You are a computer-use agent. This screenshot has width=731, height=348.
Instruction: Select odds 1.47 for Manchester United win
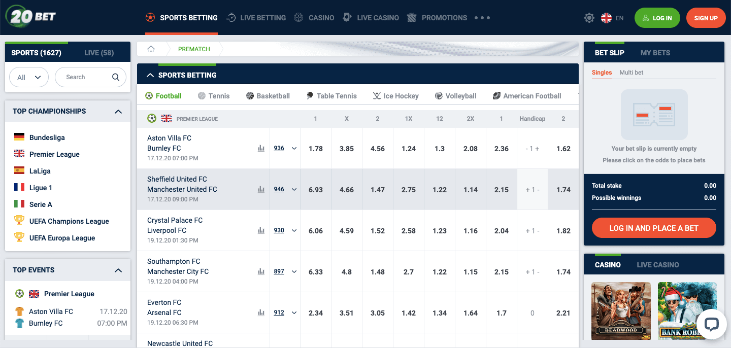tap(378, 190)
